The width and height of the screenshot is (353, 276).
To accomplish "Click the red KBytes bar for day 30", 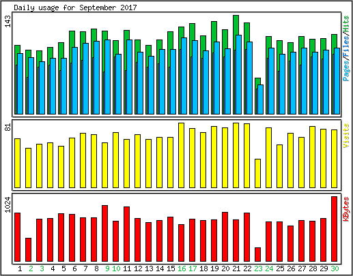I will click(334, 229).
